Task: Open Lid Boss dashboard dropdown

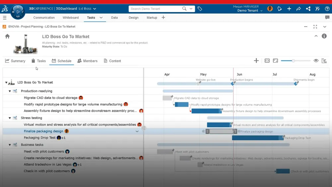Action: [95, 9]
